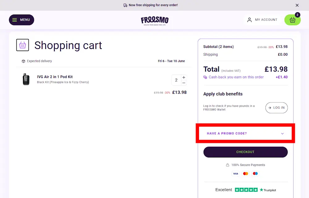Click the Mastercard payment icon
This screenshot has height=198, width=309.
(x=245, y=174)
